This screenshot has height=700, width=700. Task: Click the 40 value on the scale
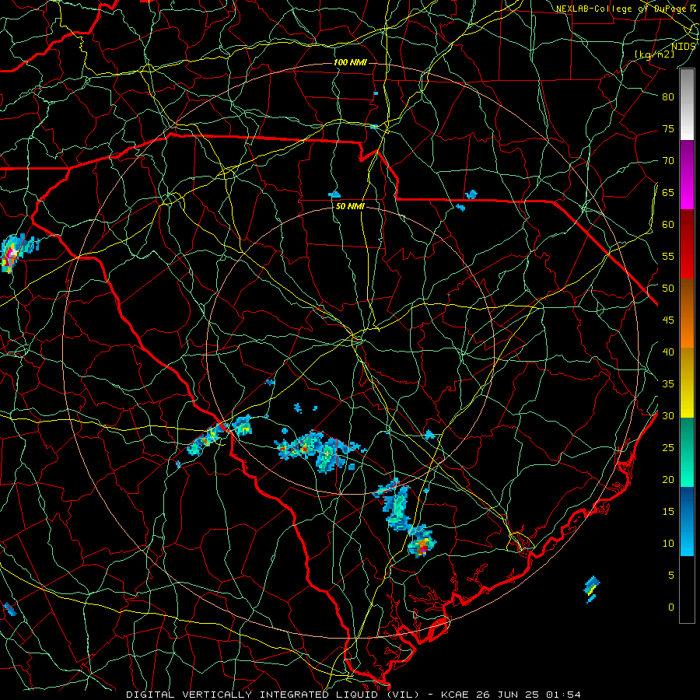coord(668,352)
